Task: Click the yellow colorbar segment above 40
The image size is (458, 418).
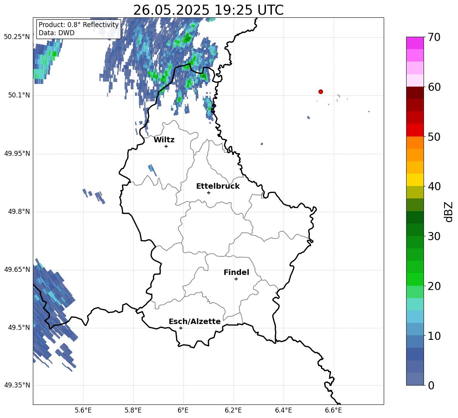Action: (x=415, y=180)
